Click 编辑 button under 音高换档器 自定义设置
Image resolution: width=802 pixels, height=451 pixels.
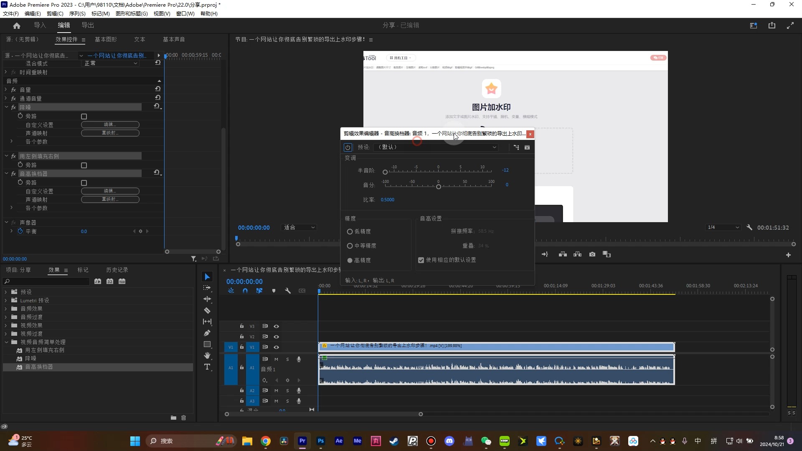pos(110,191)
